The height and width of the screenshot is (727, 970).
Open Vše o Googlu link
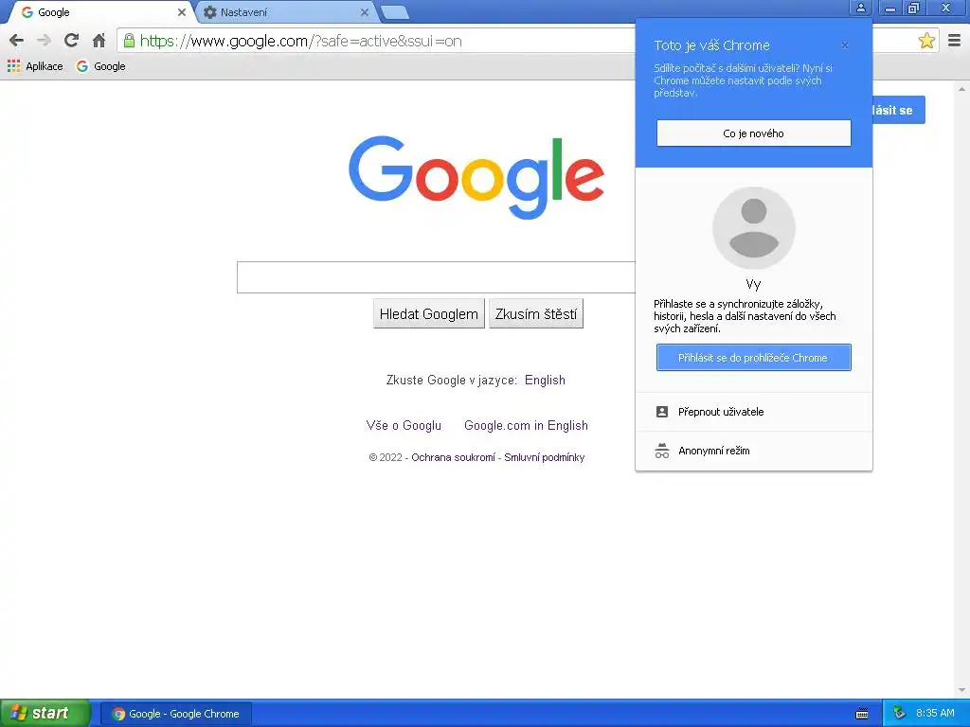pos(404,425)
